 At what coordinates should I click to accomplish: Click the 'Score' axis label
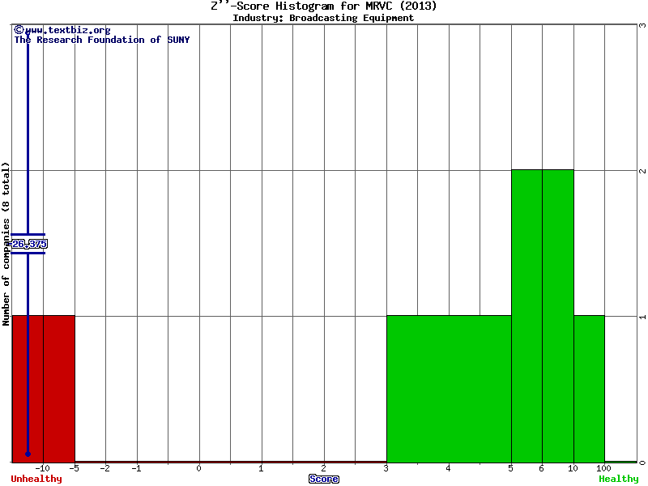click(323, 479)
